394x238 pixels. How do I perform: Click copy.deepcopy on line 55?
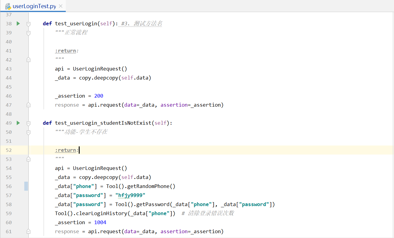(x=98, y=177)
